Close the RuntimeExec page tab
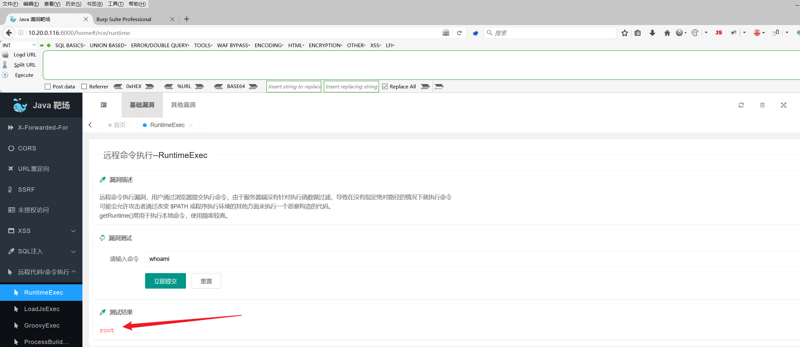 point(191,125)
